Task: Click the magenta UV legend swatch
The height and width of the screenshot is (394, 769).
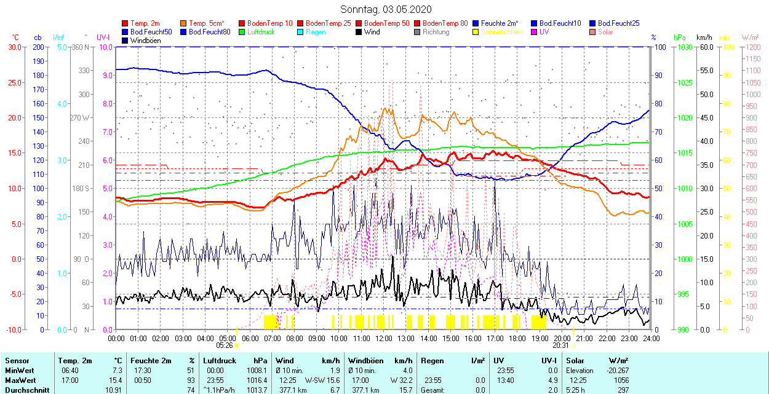Action: coord(535,32)
